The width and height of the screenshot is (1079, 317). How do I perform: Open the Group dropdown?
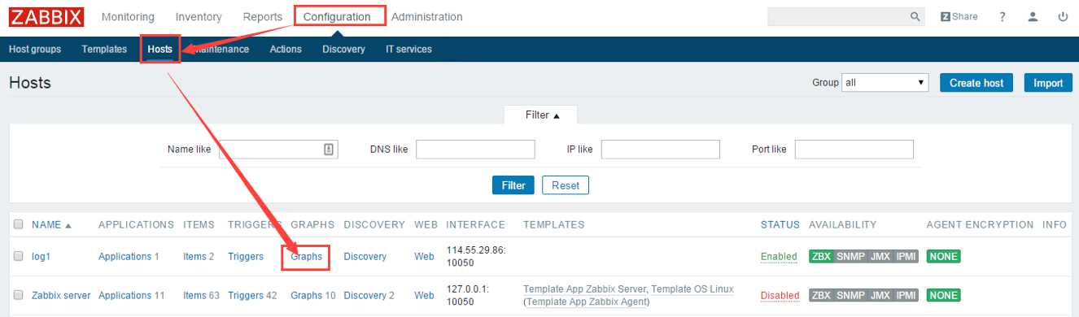(885, 82)
